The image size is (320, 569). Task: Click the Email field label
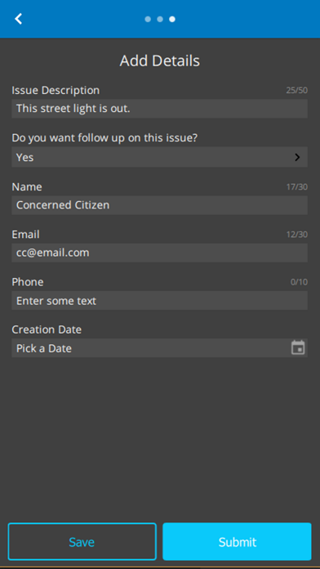click(26, 235)
